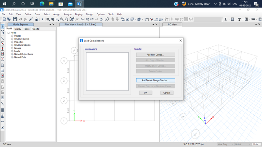Expand the Structure Layout tree node

coord(12,39)
